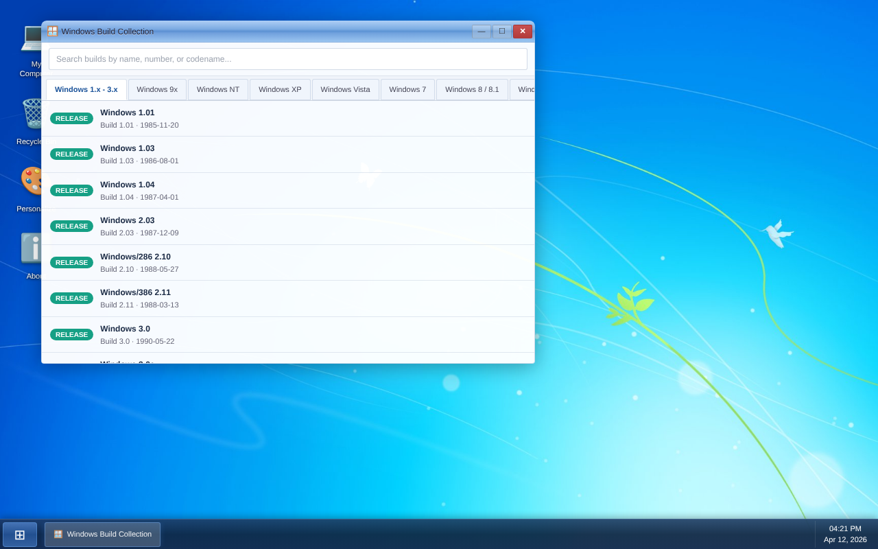Open the Windows NT tab
Screen dimensions: 878x549
[x=218, y=89]
